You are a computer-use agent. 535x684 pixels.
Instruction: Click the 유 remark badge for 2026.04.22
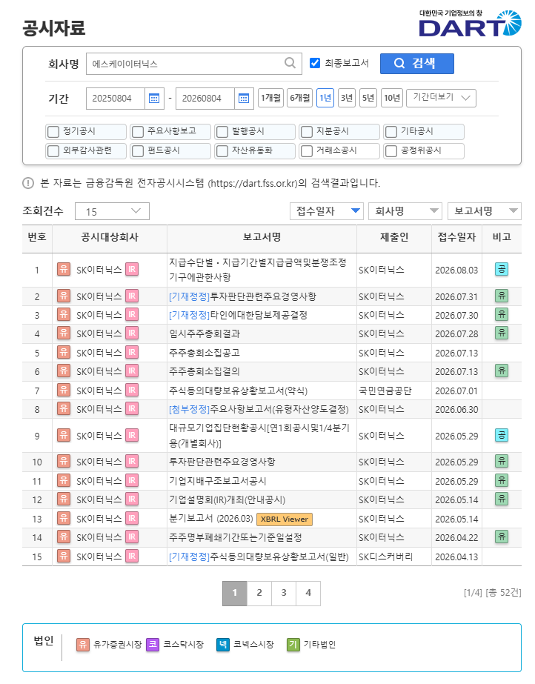click(502, 537)
